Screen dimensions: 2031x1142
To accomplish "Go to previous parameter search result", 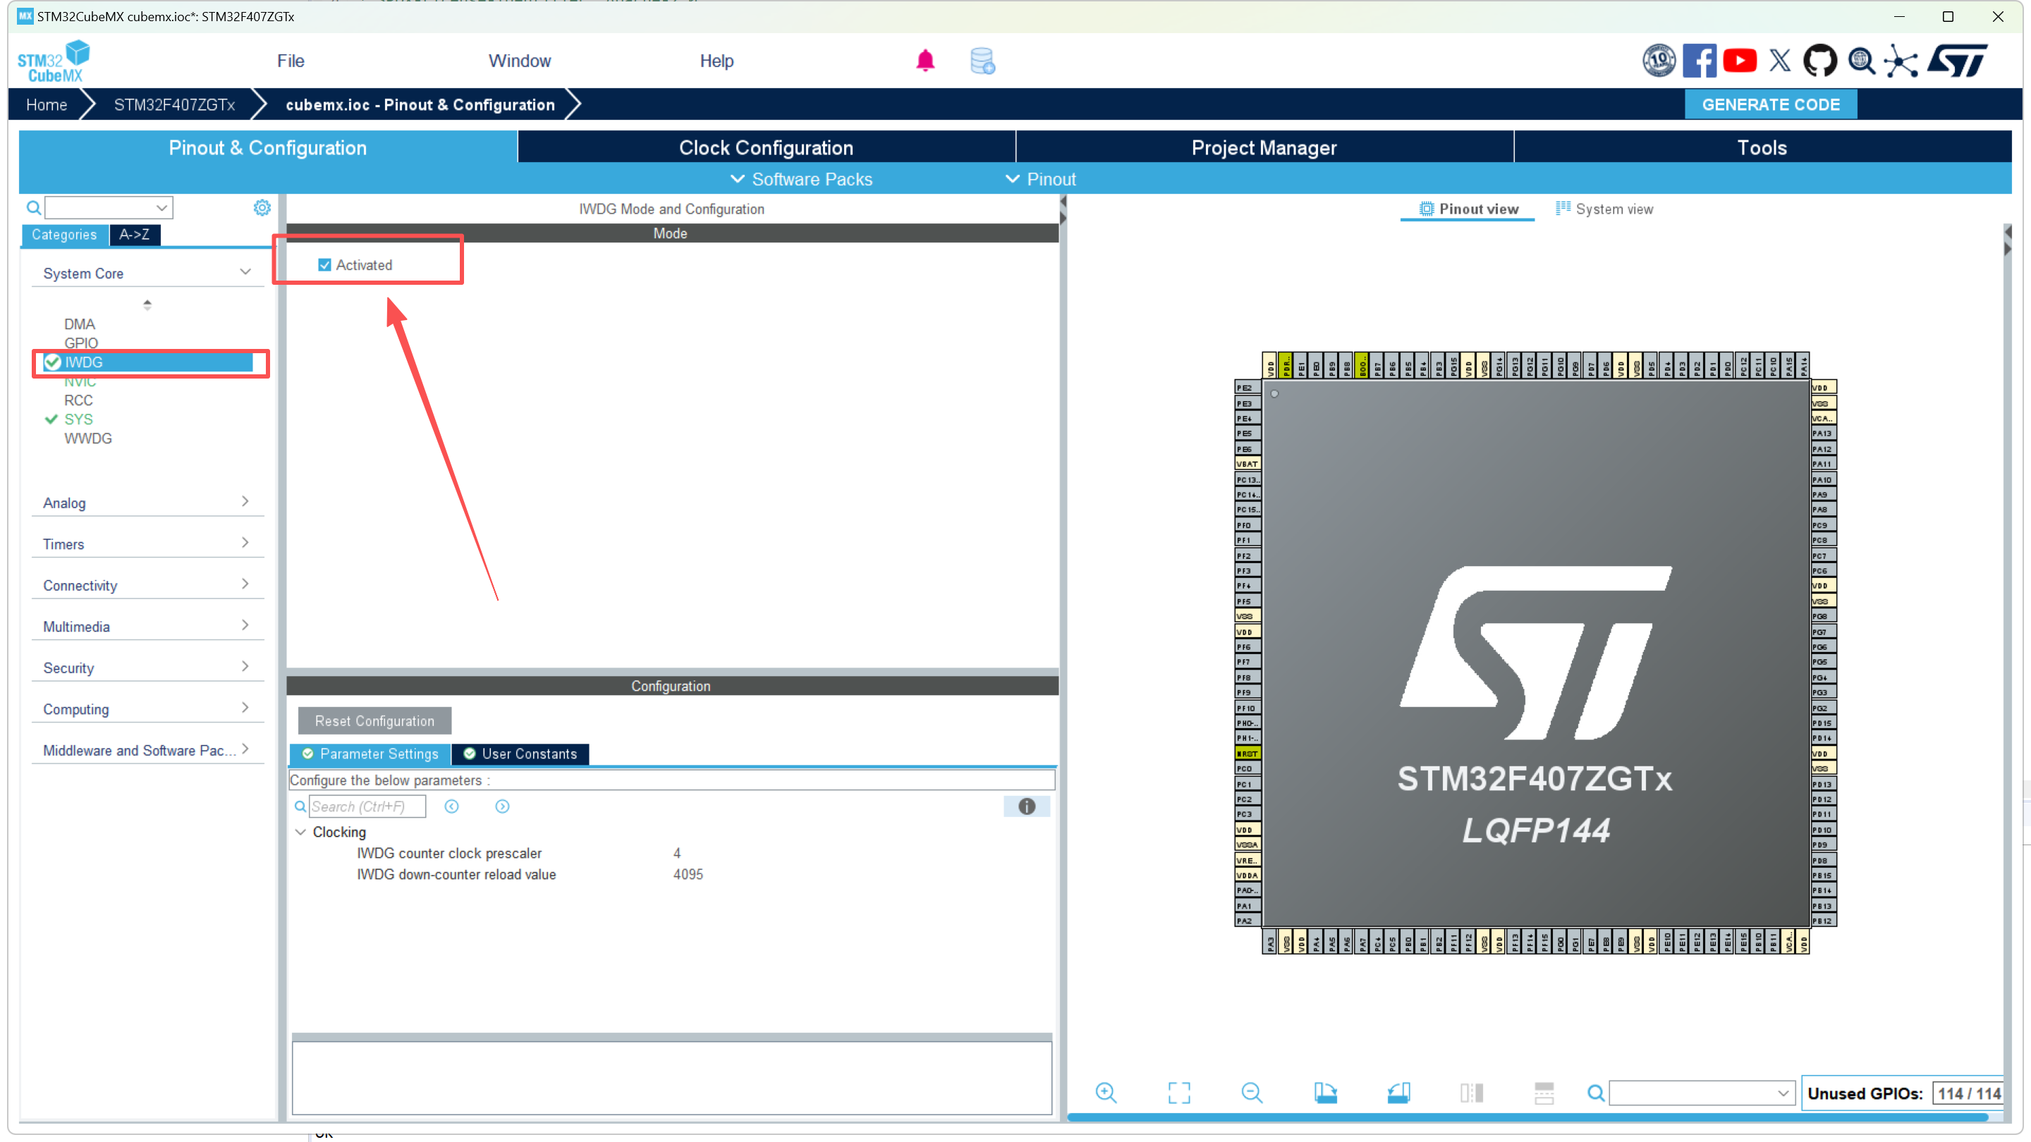I will [452, 806].
